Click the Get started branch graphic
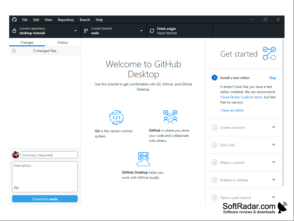Image resolution: width=294 pixels, height=221 pixels. coord(269,53)
